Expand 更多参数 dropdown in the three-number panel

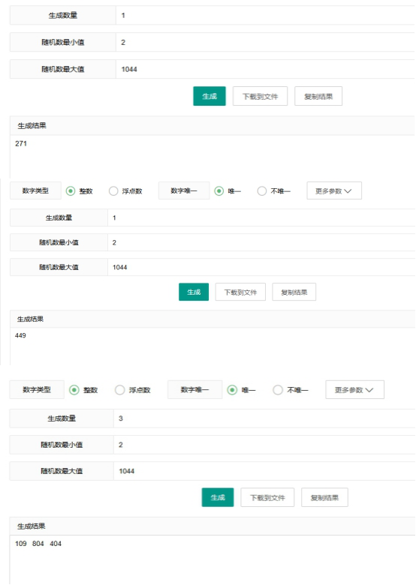tap(354, 390)
